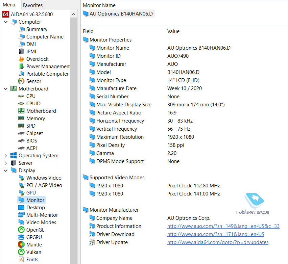
Task: Select the Monitor tree item
Action: [x=31, y=200]
